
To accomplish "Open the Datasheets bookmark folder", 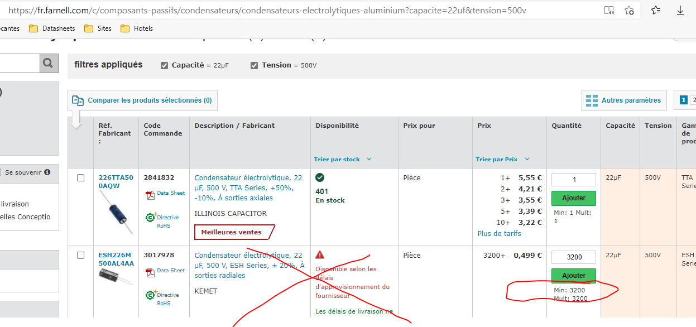I will click(x=52, y=28).
